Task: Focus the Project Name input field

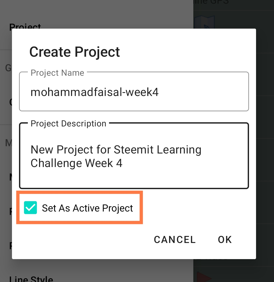Action: point(134,91)
